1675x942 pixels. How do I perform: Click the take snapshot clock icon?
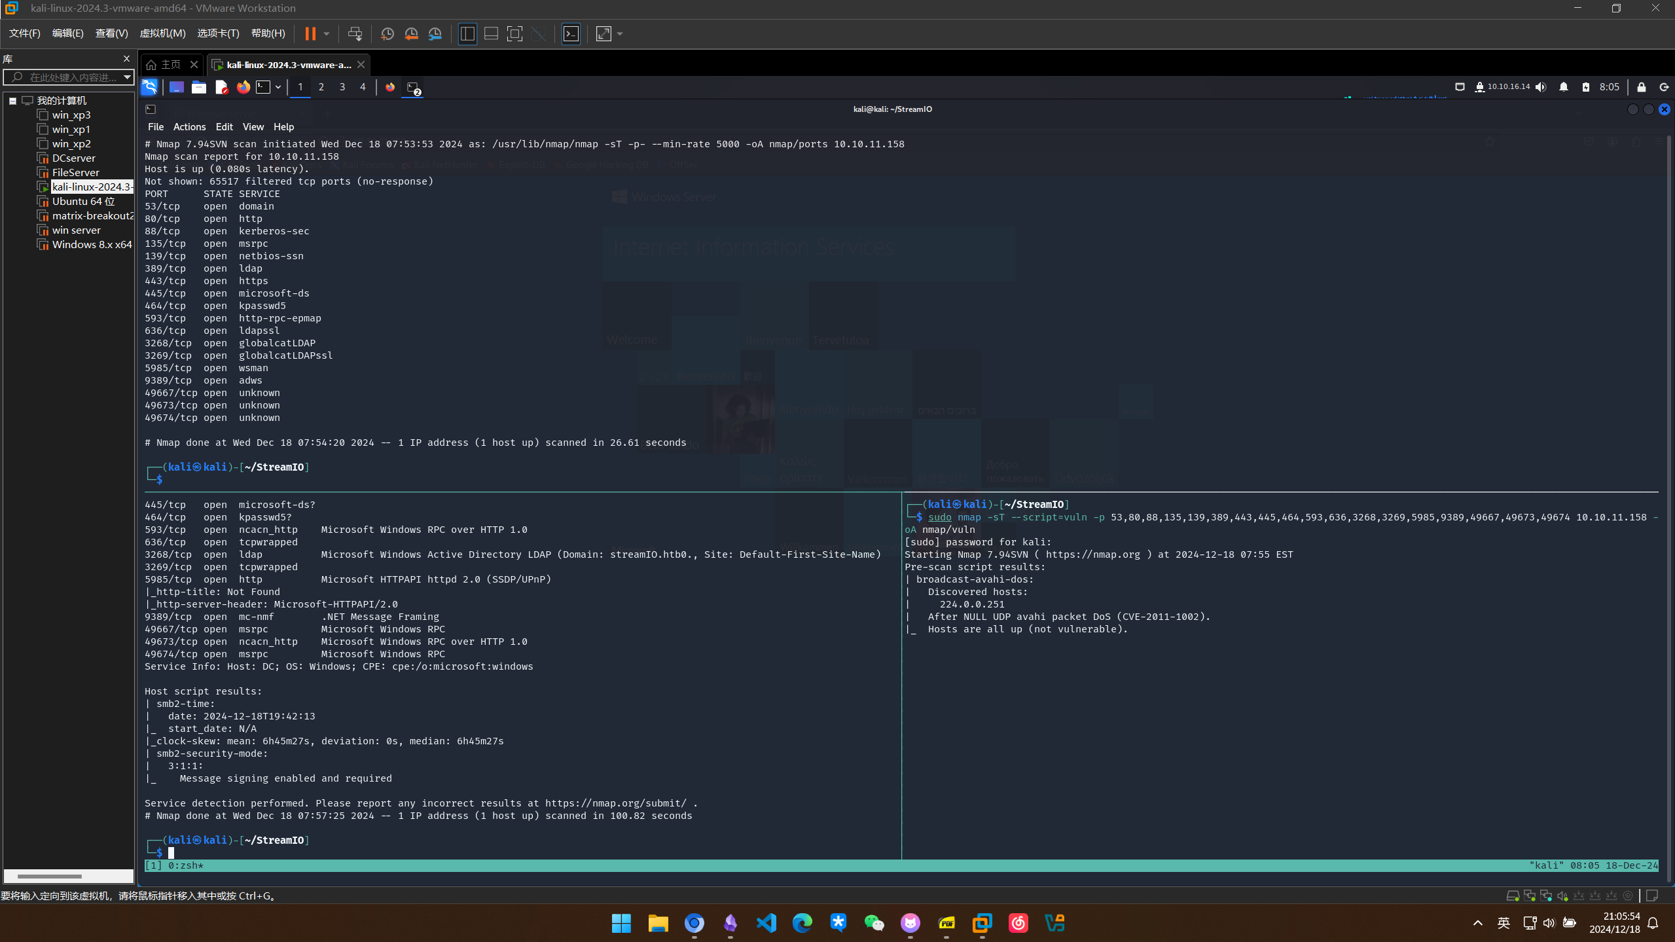[x=387, y=34]
